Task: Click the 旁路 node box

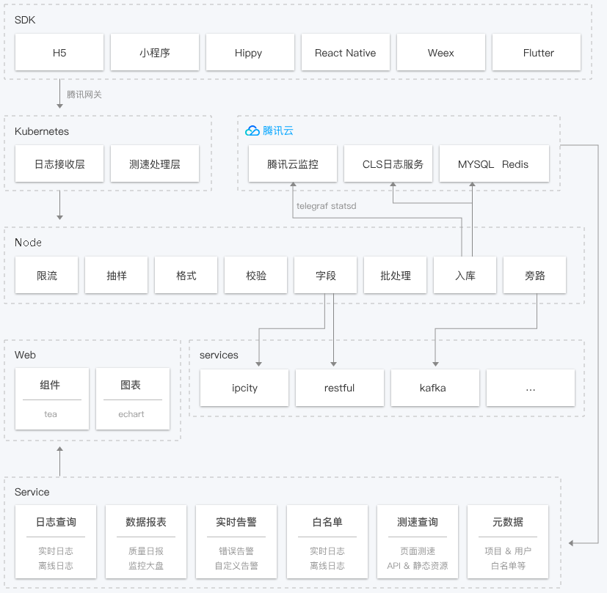Action: point(534,275)
